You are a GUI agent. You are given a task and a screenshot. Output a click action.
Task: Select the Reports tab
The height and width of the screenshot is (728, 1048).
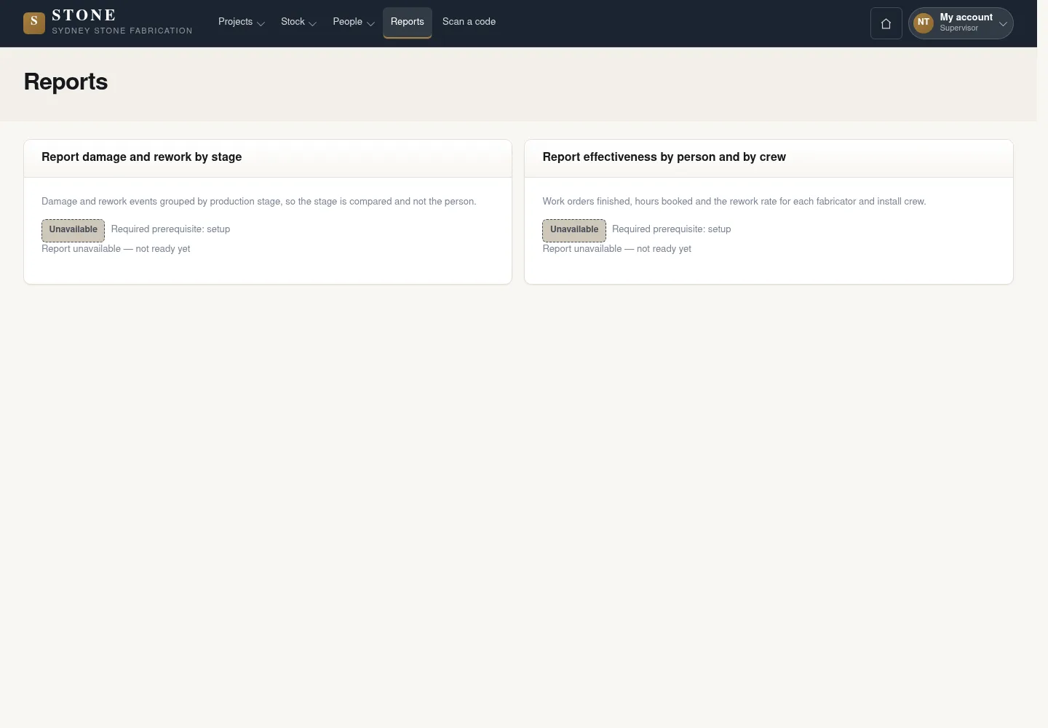408,22
